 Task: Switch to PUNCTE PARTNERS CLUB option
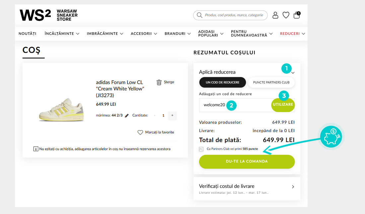[x=271, y=82]
